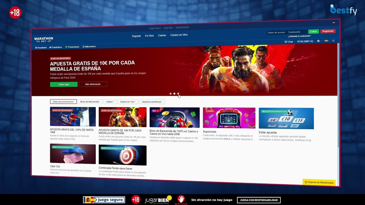Open the Combinada Perder-para-Ganar target thumbnail
This screenshot has height=205, width=365.
(123, 155)
